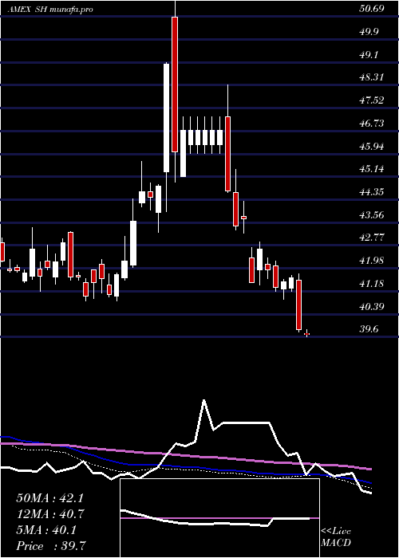Click the 49.9 price axis label
The height and width of the screenshot is (558, 399).
pyautogui.click(x=369, y=32)
